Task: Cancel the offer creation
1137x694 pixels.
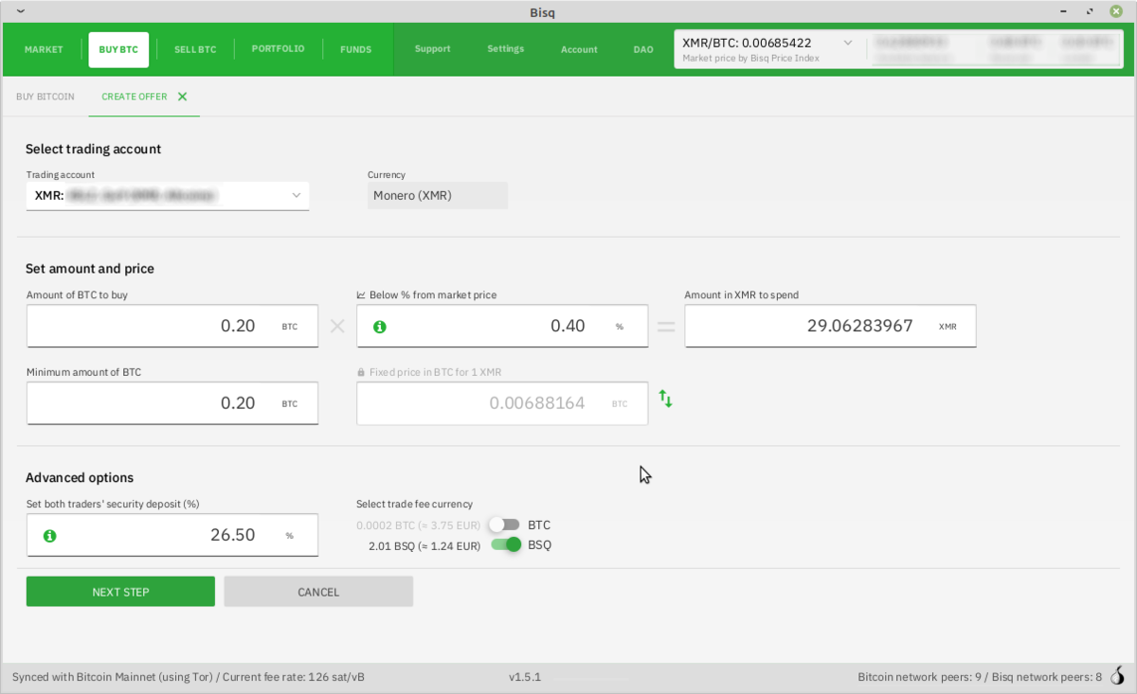Action: pos(318,592)
